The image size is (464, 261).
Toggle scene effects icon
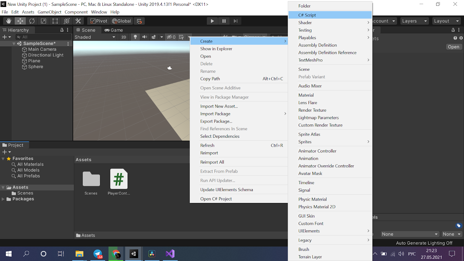coord(154,37)
